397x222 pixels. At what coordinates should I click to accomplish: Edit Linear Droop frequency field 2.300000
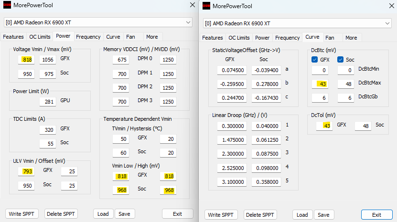point(232,154)
